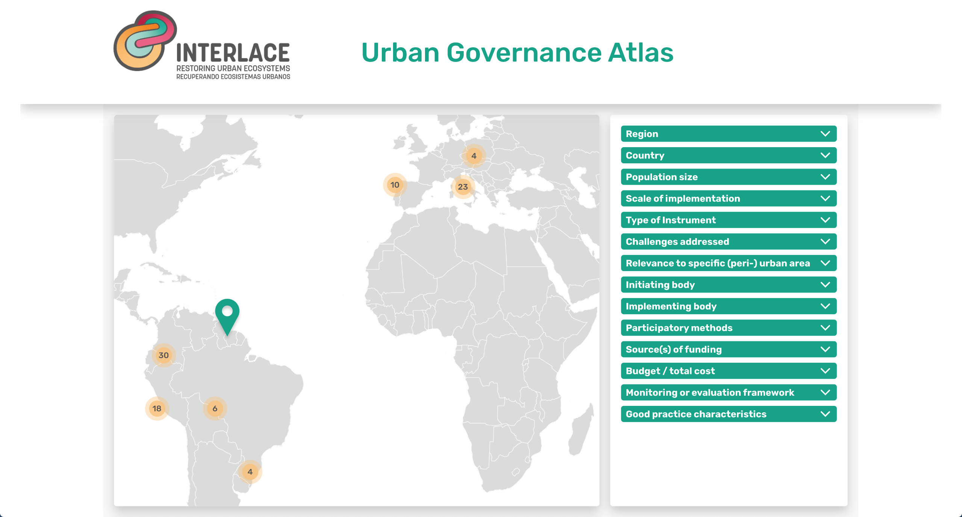Open the cluster marker showing 6 in Bolivia
Image resolution: width=962 pixels, height=517 pixels.
(x=214, y=409)
